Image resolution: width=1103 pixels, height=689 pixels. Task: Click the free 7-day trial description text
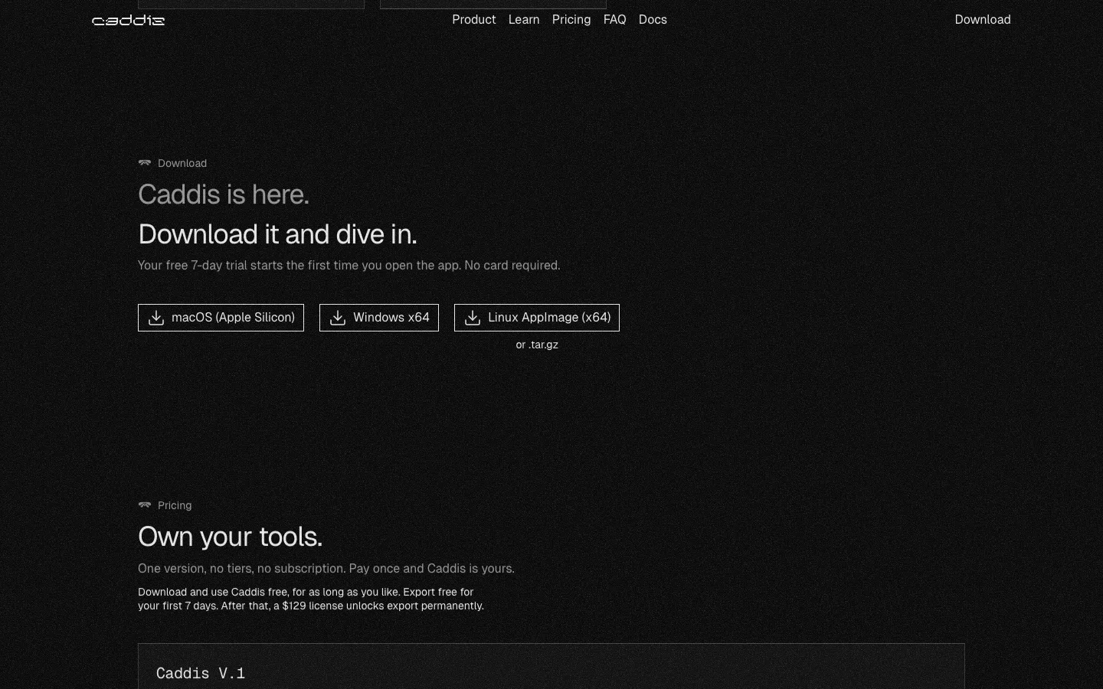pos(349,265)
